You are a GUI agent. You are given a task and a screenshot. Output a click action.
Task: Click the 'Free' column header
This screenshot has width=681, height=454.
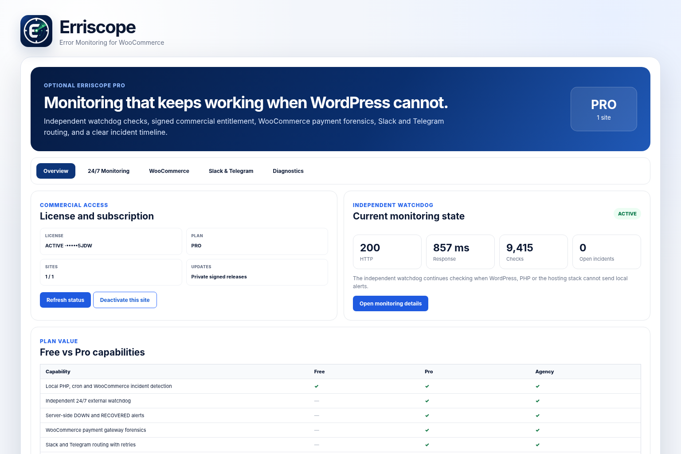point(319,372)
